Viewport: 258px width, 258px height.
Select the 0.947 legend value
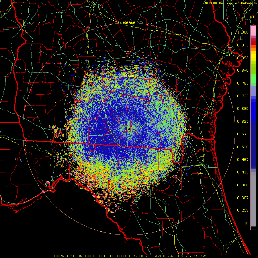tap(243, 45)
